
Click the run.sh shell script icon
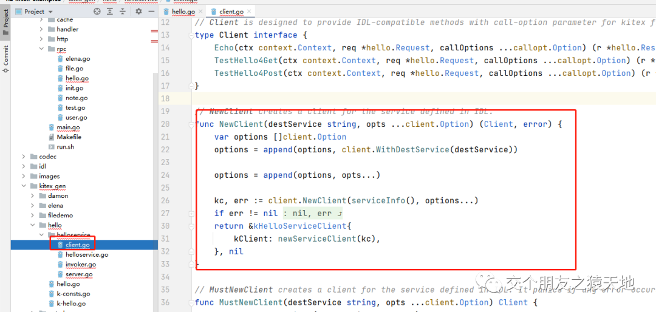click(51, 147)
